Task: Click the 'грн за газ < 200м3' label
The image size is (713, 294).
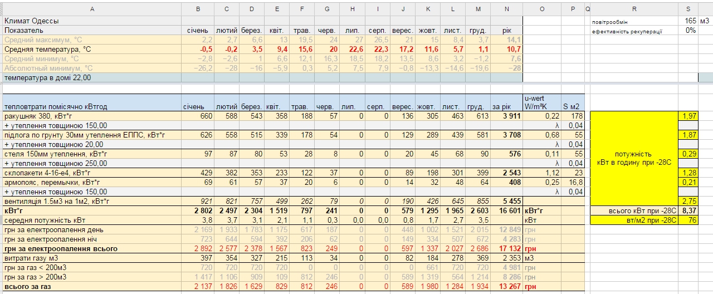Action: coord(92,267)
